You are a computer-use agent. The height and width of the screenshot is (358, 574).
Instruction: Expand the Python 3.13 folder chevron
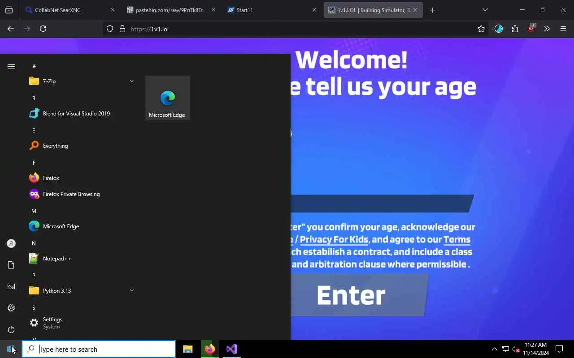tap(132, 290)
